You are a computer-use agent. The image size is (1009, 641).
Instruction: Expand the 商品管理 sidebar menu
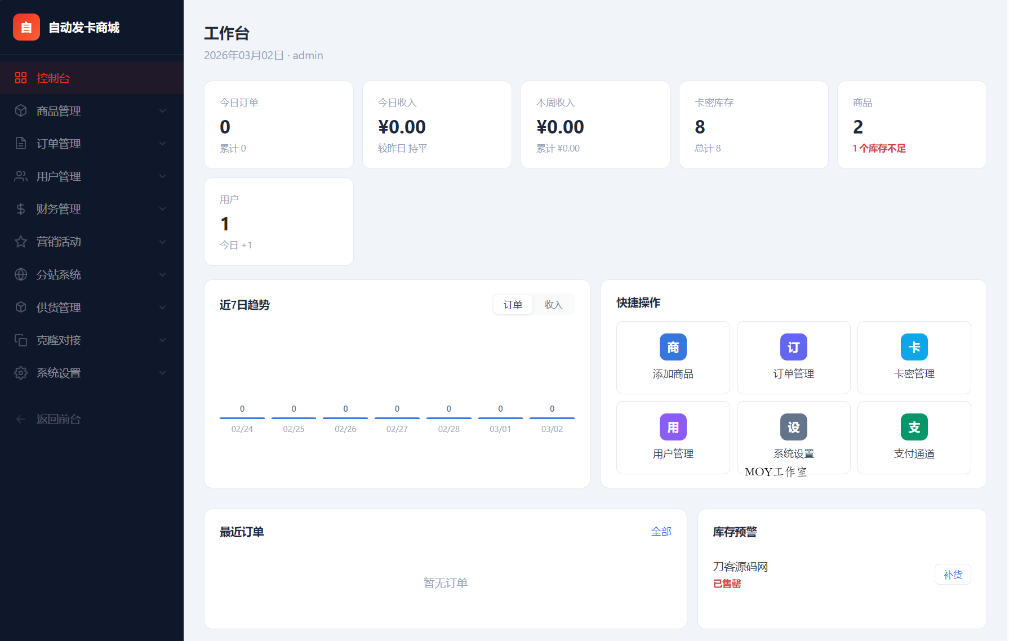point(163,110)
